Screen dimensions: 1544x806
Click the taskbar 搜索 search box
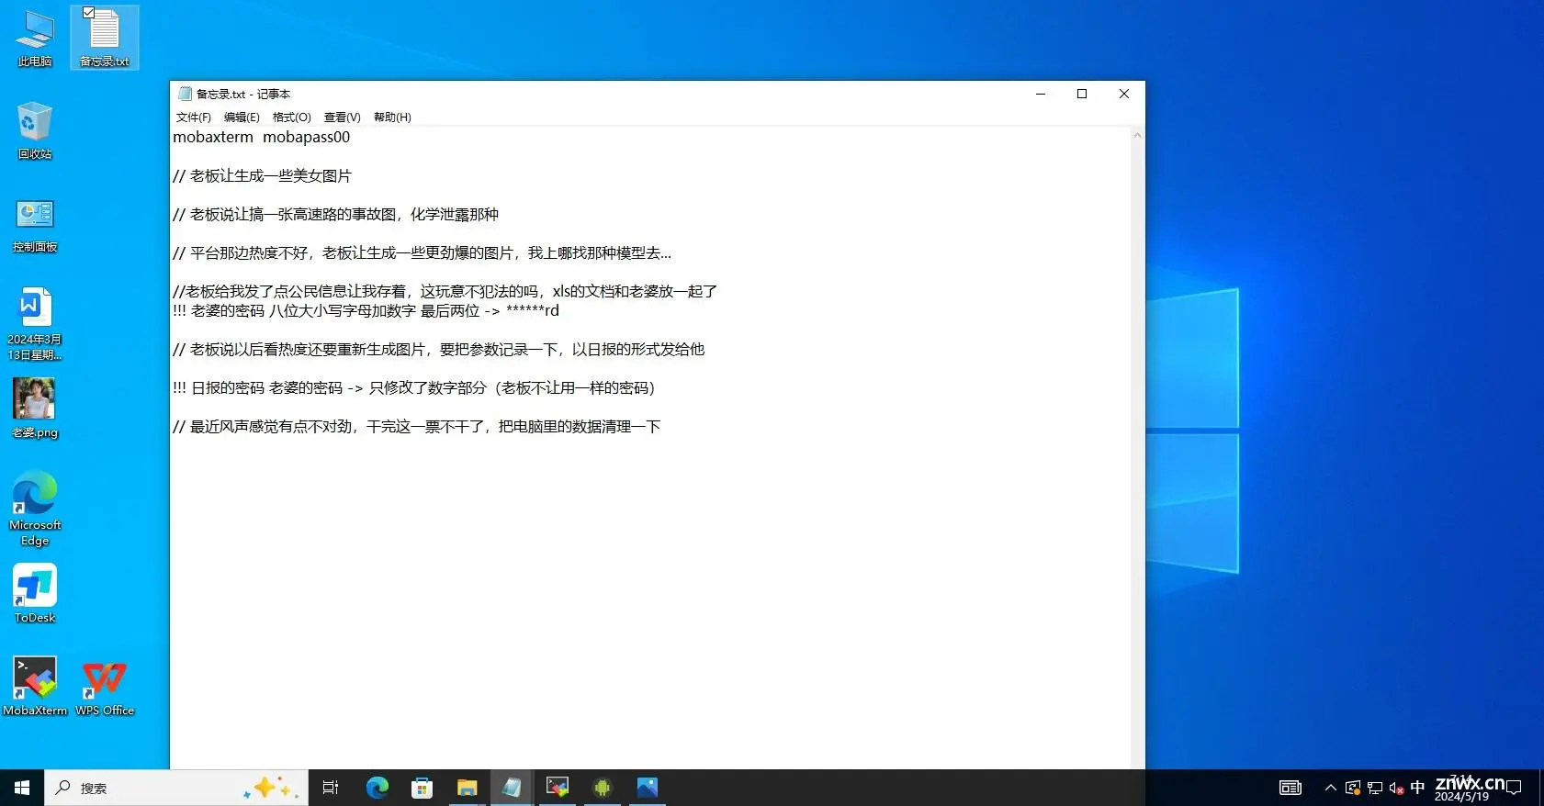(x=175, y=788)
